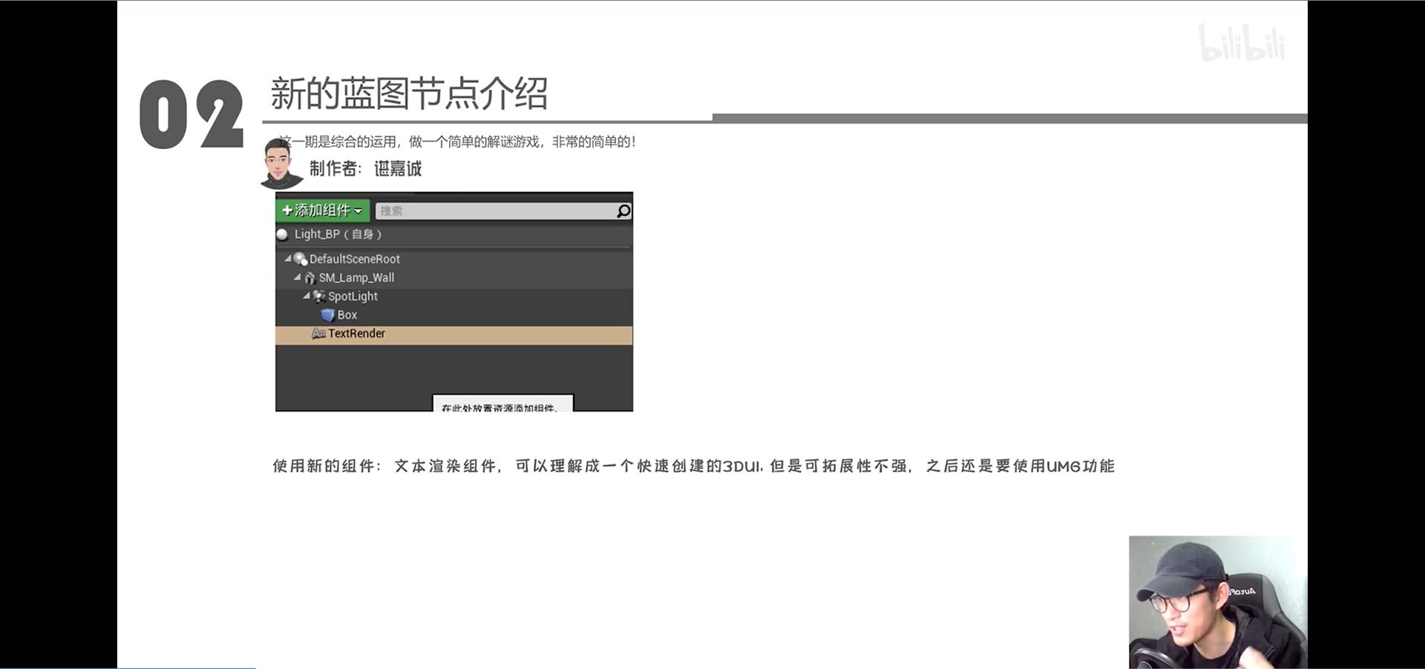Open the 添加组件 dropdown arrow
Screen dimensions: 1425x669
tap(359, 211)
